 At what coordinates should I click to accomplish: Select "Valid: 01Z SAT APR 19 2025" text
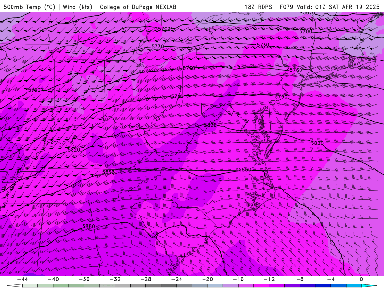point(338,7)
